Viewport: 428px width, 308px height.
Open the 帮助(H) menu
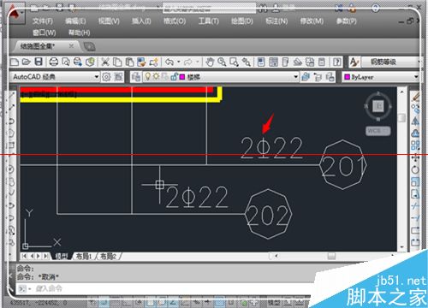pos(80,33)
